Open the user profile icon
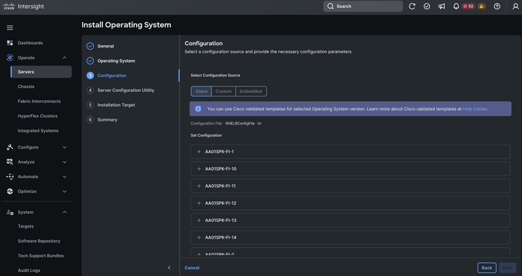The height and width of the screenshot is (276, 522). point(515,6)
